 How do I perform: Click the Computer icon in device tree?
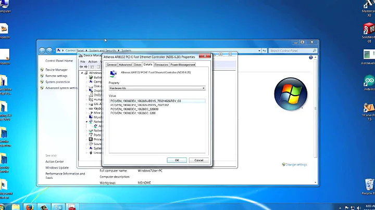point(91,82)
